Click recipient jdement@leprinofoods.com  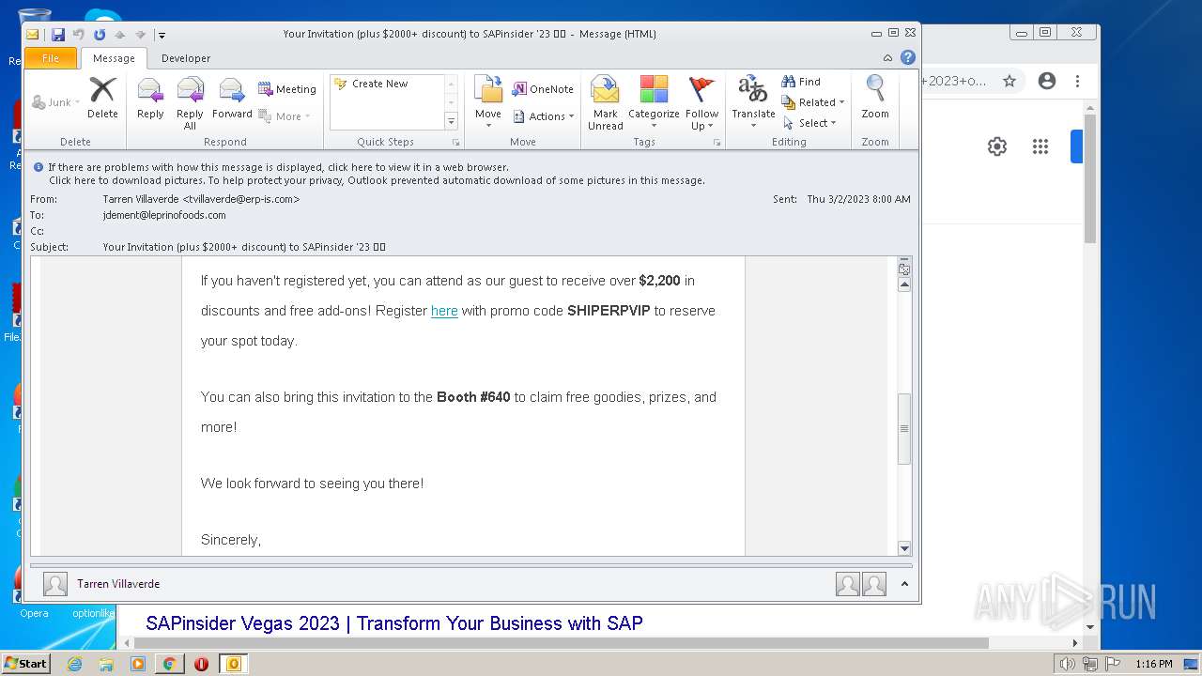click(164, 215)
